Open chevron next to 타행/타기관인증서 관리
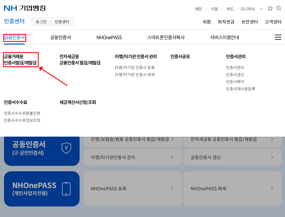 pyautogui.click(x=172, y=157)
